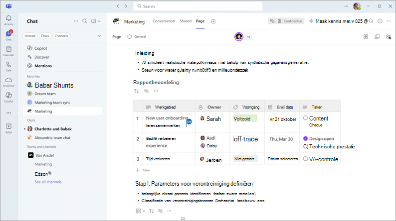Click the copy page icon on the page toolbar

click(377, 37)
